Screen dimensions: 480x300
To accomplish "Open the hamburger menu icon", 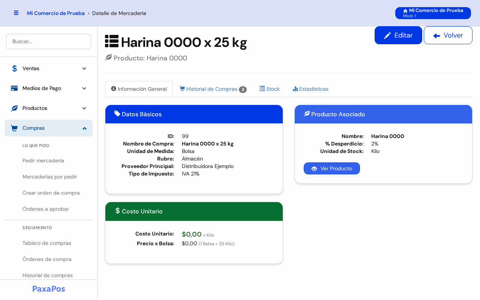I will [16, 13].
